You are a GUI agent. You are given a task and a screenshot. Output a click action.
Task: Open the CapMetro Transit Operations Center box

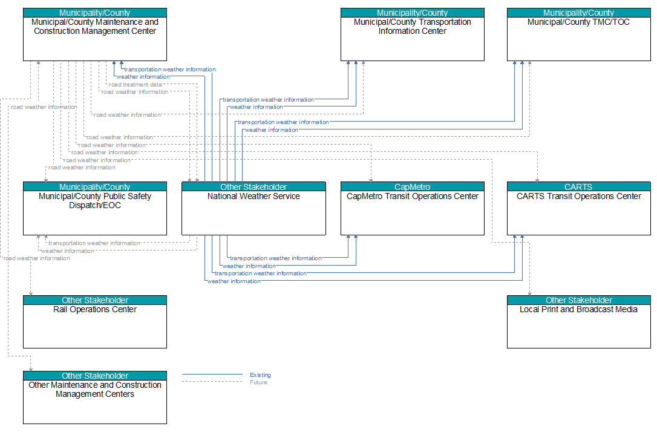pos(413,208)
